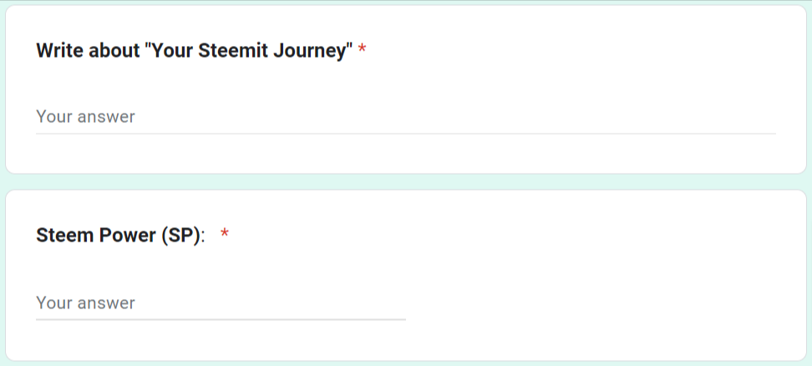
Task: Click "Your answer" placeholder under Steemit Journey
Action: click(85, 117)
